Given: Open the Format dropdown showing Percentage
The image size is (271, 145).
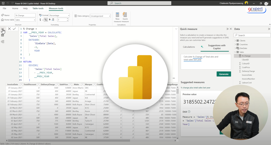Looking at the screenshot, I should [59, 16].
